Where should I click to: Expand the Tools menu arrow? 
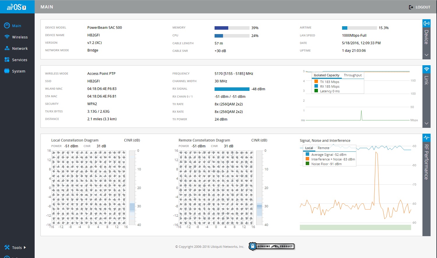click(x=25, y=248)
